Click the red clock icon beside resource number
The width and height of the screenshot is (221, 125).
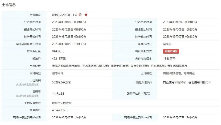(80, 15)
